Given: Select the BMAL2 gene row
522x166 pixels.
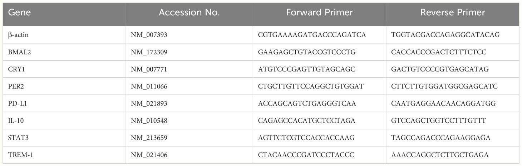Looking at the screenshot, I should [x=261, y=52].
